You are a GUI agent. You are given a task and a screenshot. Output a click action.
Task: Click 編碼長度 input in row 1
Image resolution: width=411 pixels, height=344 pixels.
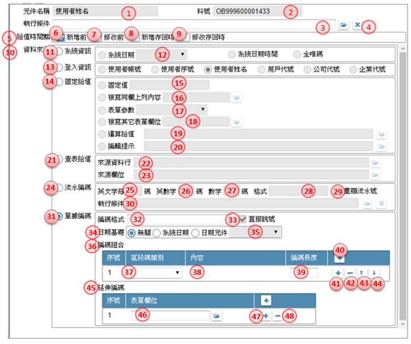304,273
